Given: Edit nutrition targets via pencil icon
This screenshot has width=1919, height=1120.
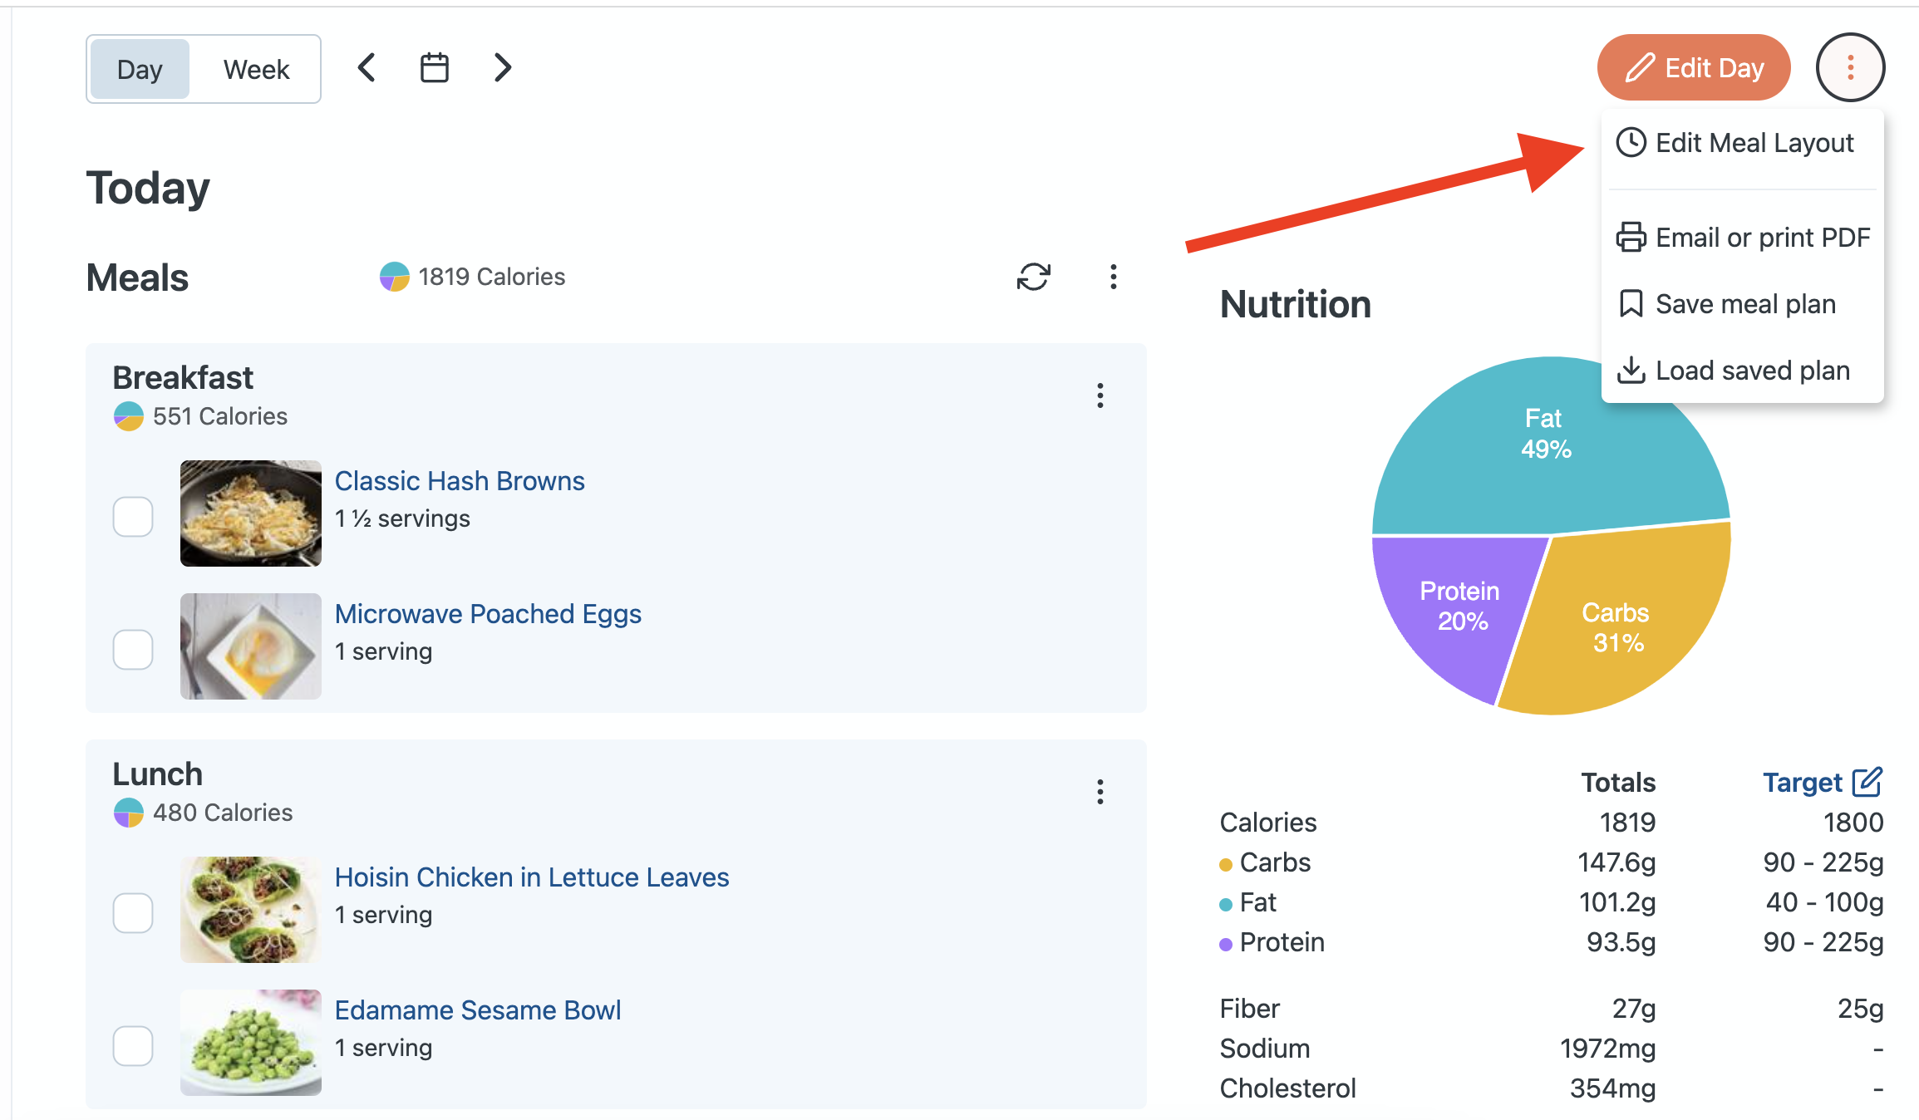Looking at the screenshot, I should pos(1867,782).
